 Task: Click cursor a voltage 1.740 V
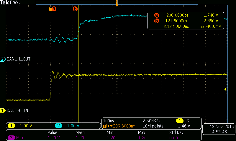point(211,15)
